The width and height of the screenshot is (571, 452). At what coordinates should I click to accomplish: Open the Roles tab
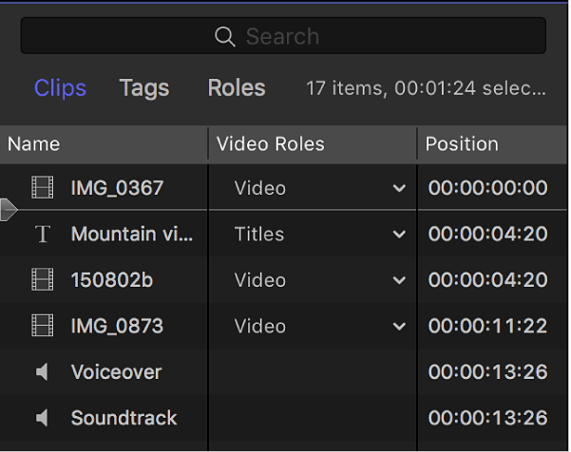coord(237,88)
